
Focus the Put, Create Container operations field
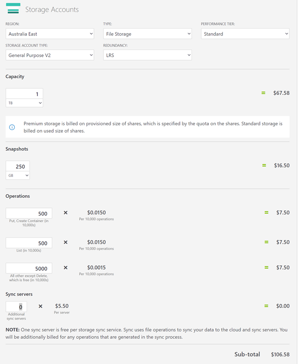click(x=29, y=213)
